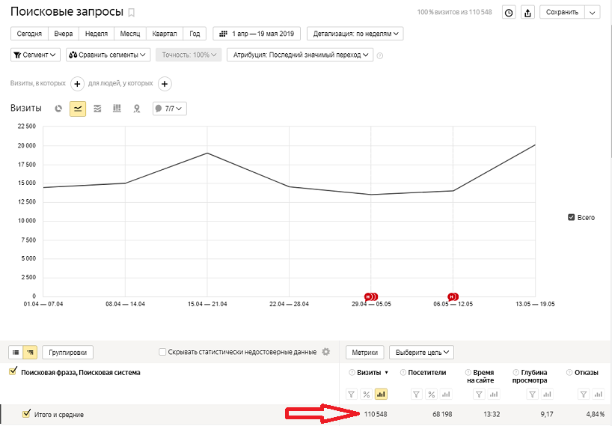Bookmark the Поисковые запросы report

132,13
